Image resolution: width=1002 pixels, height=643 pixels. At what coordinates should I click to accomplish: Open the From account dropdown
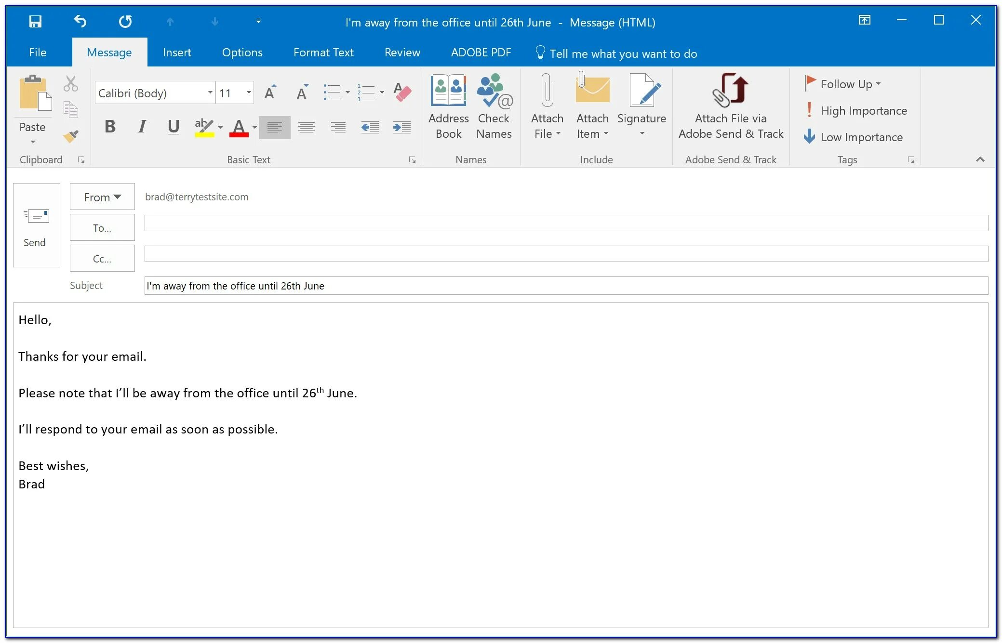(102, 197)
